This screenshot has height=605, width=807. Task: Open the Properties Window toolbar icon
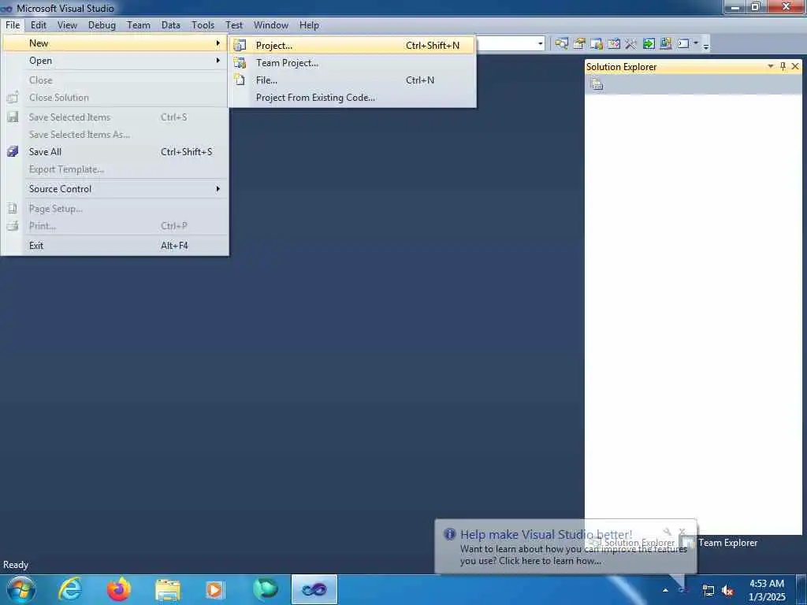tap(579, 44)
